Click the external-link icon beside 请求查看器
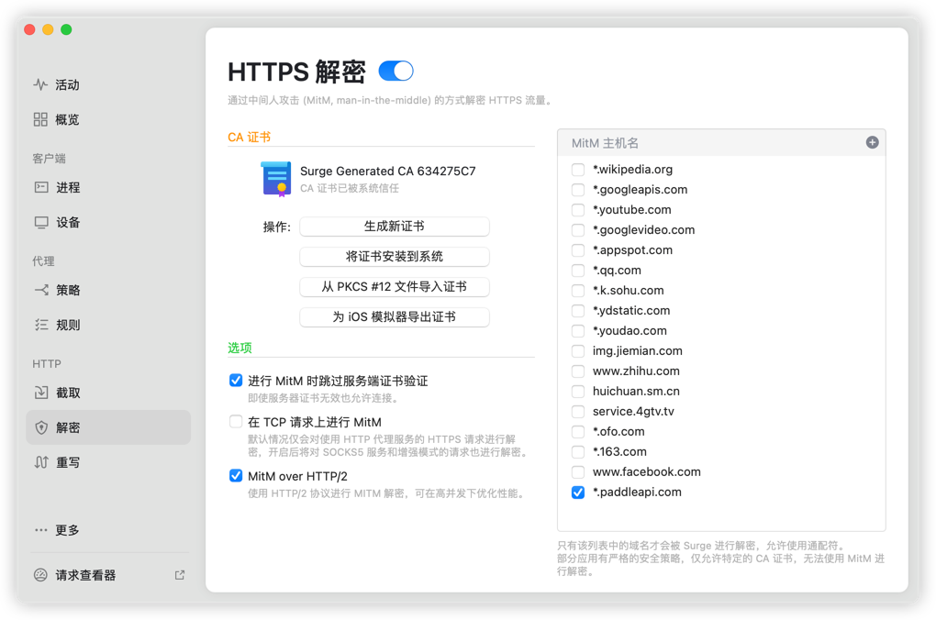Viewport: 936px width, 620px height. [x=180, y=575]
